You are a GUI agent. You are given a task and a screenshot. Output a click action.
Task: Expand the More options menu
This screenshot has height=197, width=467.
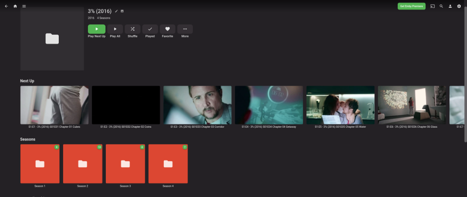pyautogui.click(x=185, y=29)
